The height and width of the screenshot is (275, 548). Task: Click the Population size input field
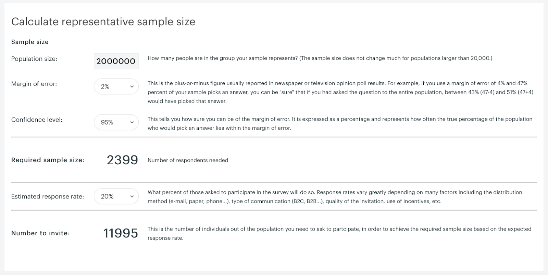click(116, 61)
